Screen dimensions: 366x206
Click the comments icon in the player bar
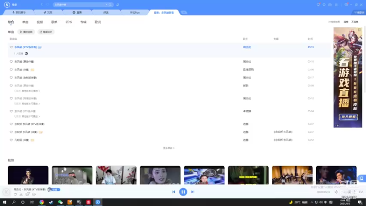[27, 194]
